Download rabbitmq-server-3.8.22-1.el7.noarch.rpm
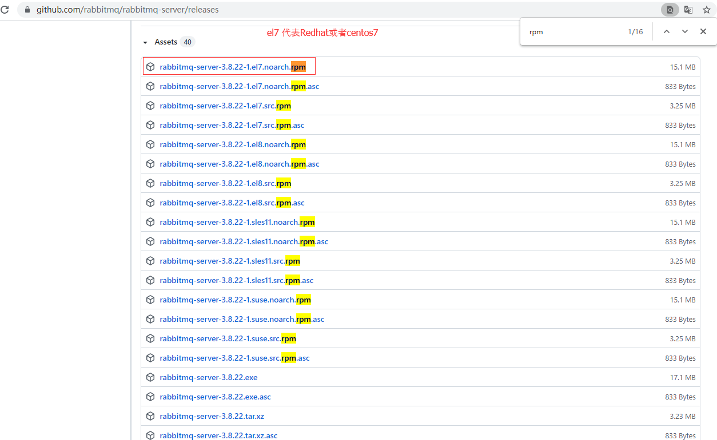This screenshot has height=440, width=717. [x=233, y=67]
